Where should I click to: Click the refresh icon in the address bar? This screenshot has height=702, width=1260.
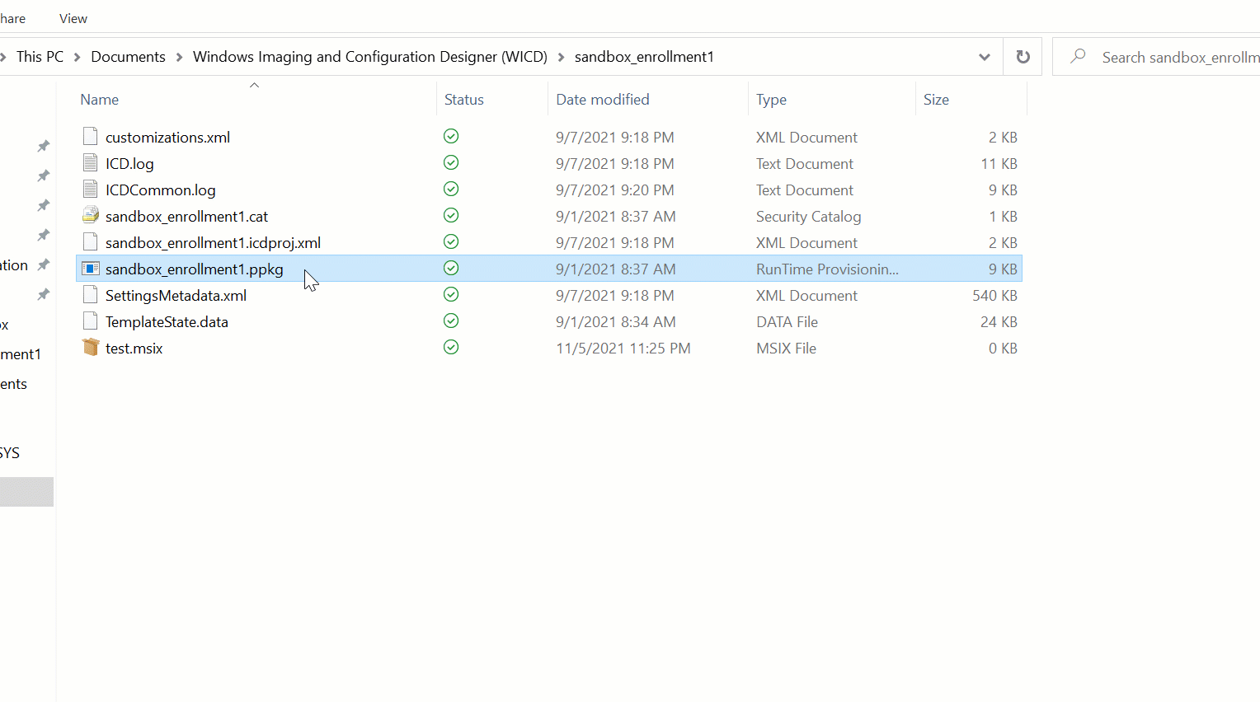[1023, 56]
